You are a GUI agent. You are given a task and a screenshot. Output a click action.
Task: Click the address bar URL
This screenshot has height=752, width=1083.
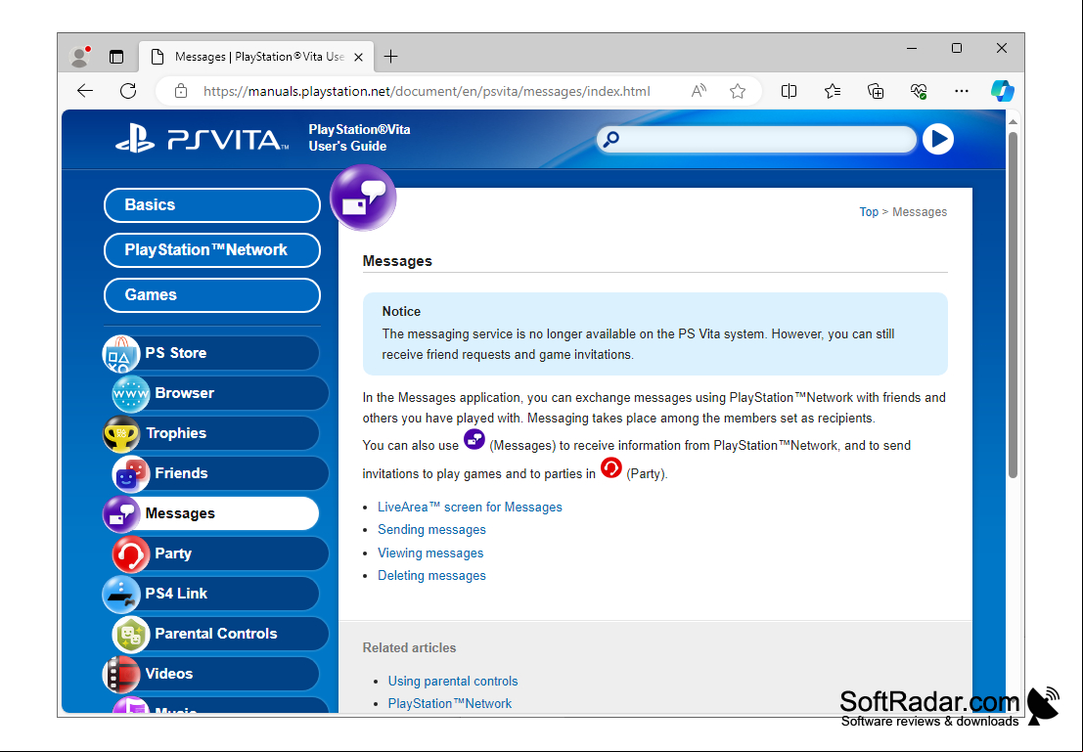(427, 91)
